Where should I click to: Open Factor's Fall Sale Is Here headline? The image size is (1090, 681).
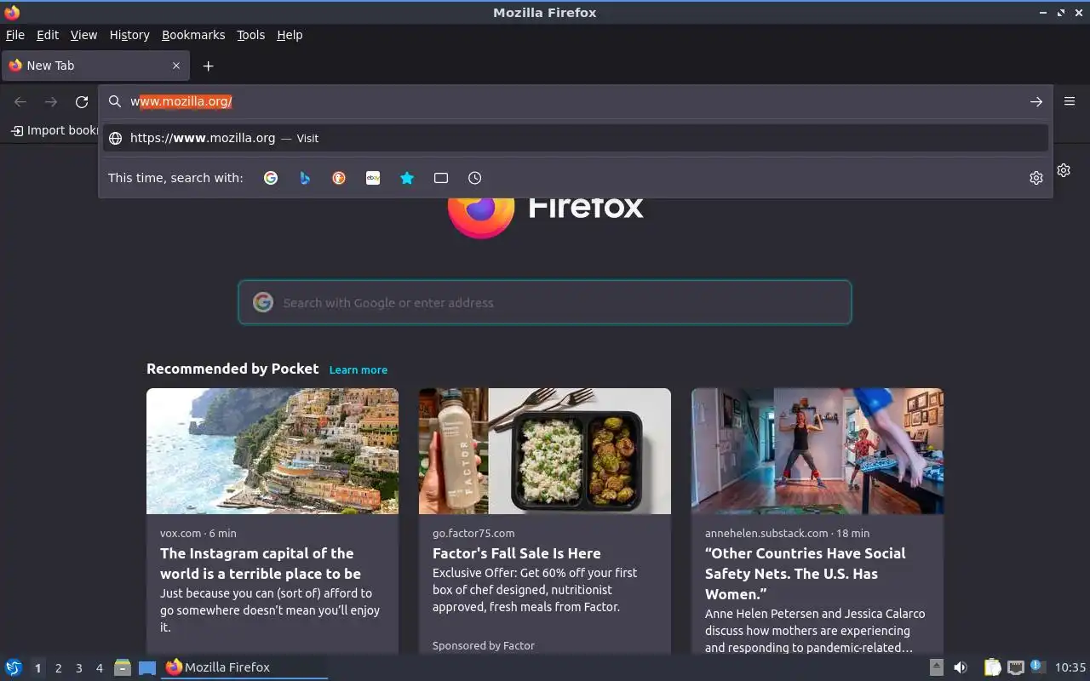click(x=516, y=553)
